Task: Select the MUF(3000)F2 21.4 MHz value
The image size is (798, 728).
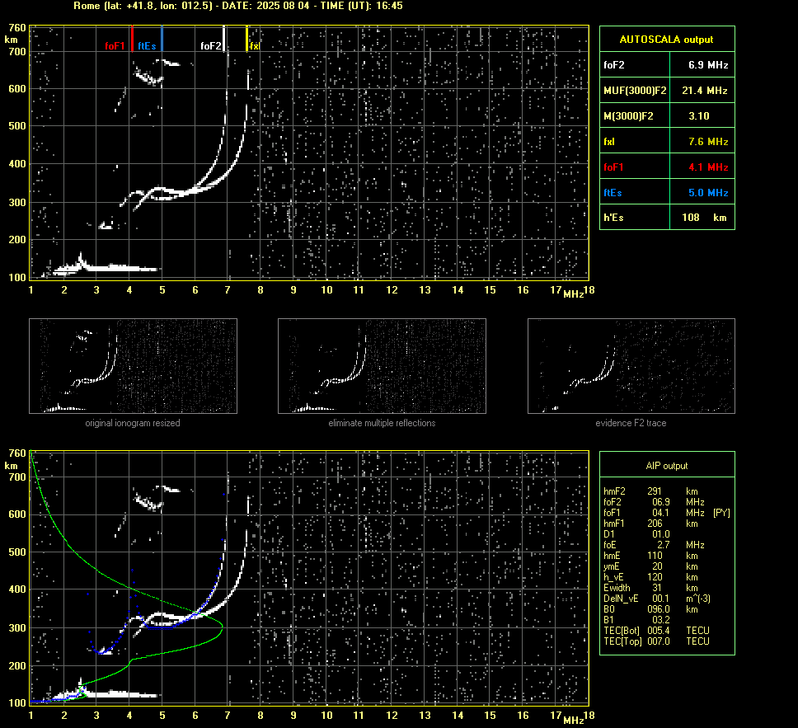Action: coord(704,91)
